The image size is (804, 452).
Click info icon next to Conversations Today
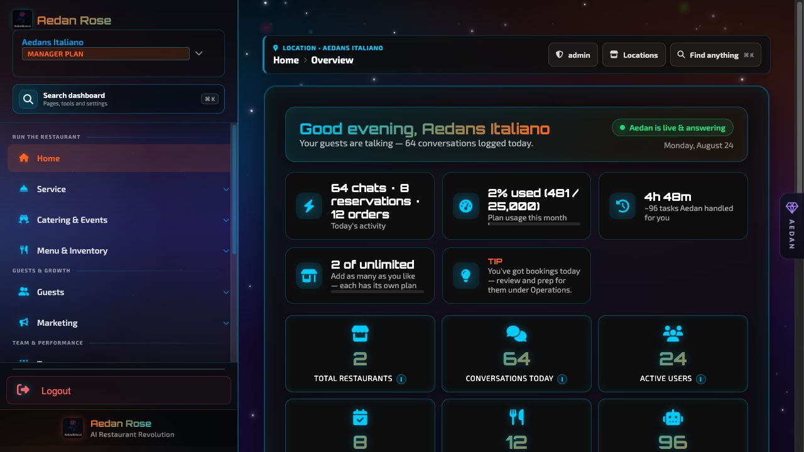(x=562, y=379)
